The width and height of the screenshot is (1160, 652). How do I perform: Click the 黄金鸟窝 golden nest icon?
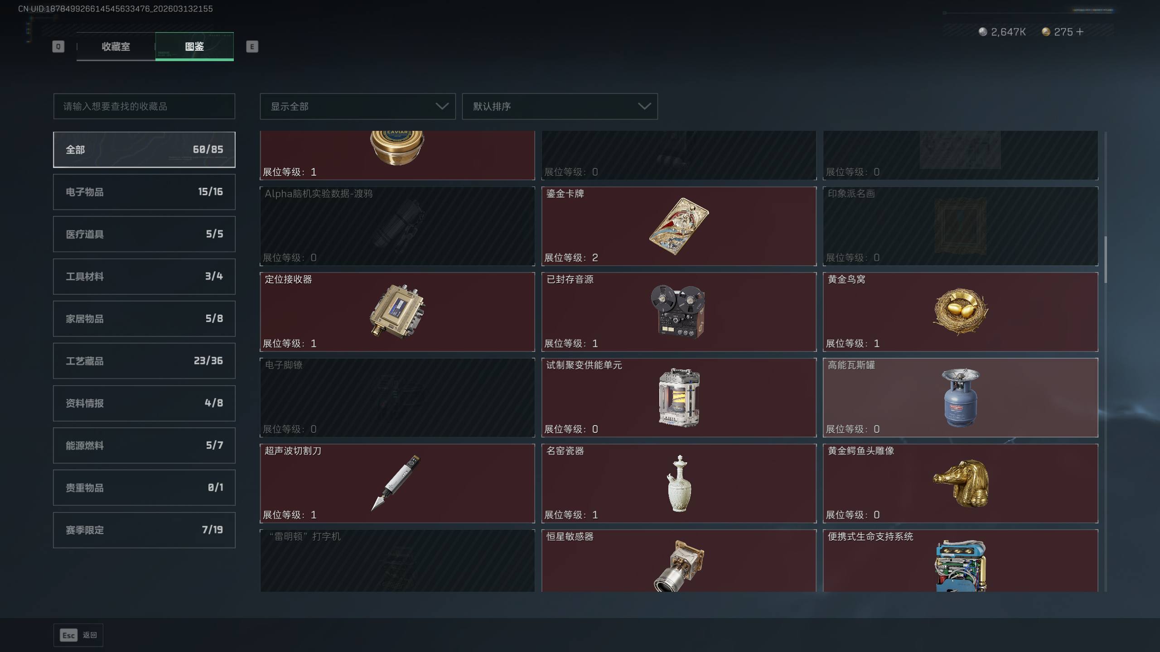point(960,312)
